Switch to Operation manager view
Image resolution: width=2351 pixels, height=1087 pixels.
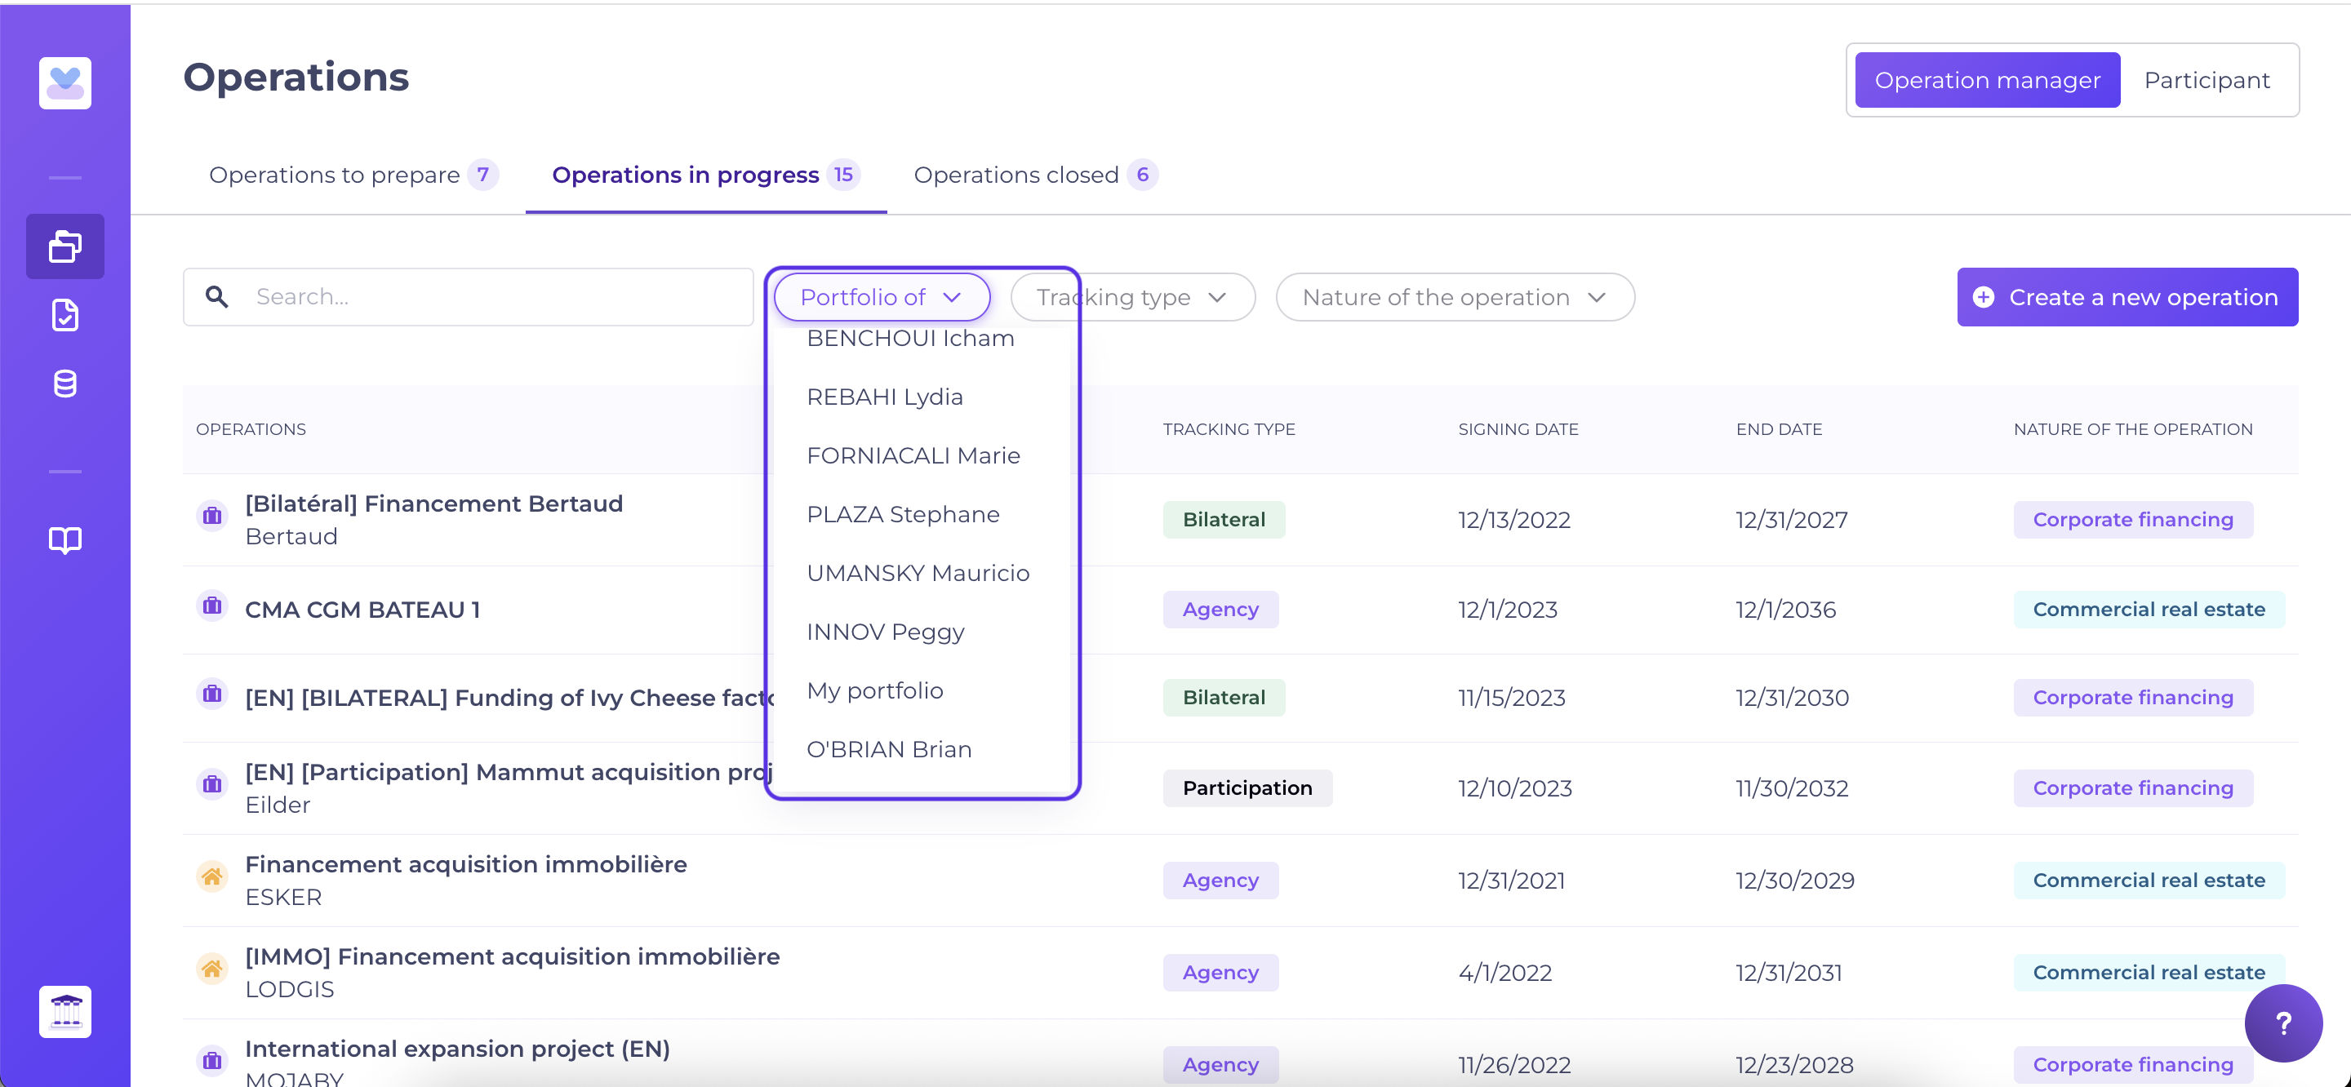pyautogui.click(x=1987, y=80)
